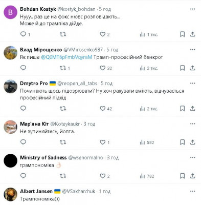
Task: Click Bohdan Kostyk's purple B avatar
Action: coord(11,12)
